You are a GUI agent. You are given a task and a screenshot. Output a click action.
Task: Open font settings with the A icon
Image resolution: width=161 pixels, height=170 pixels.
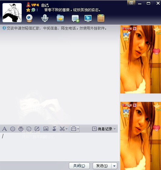[x=5, y=129]
